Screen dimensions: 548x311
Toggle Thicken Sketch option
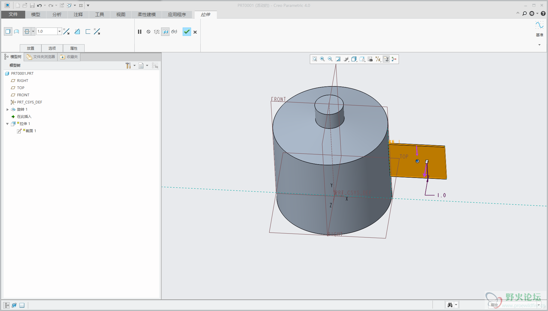pos(88,31)
